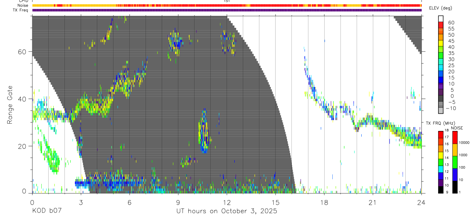This screenshot has height=219, width=474.
Task: Click the '9' tick label on the UT hours axis
Action: click(x=178, y=202)
